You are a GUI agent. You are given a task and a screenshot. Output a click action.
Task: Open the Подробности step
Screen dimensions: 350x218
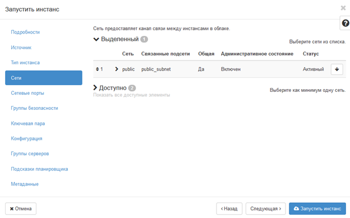[25, 32]
